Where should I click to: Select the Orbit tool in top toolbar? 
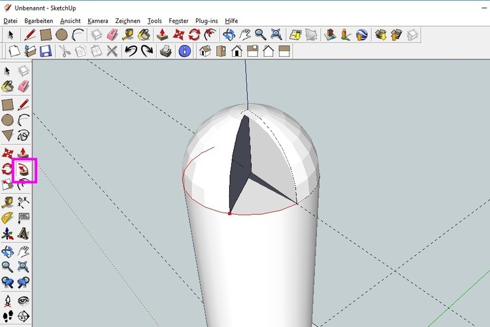(229, 35)
